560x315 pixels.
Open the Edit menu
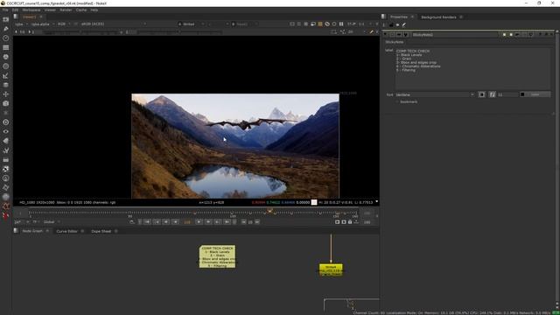click(15, 10)
